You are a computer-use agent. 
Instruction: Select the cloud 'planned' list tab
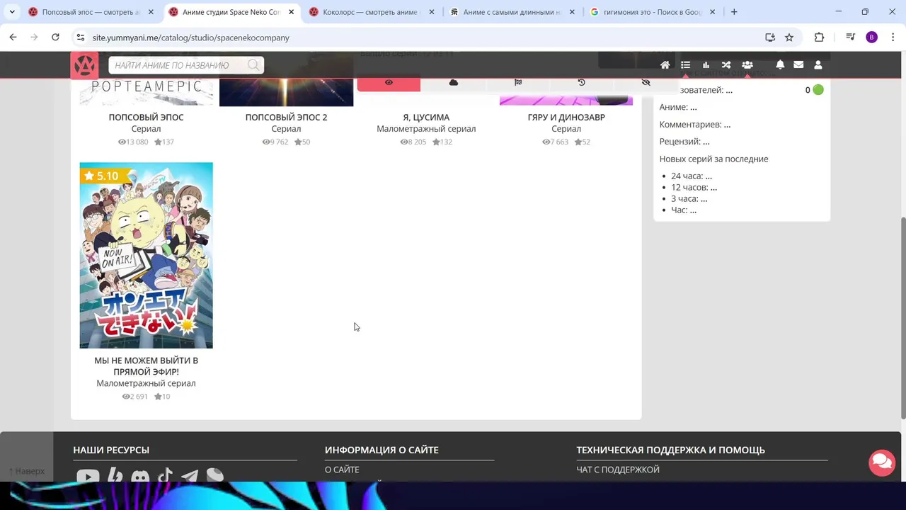pos(454,82)
